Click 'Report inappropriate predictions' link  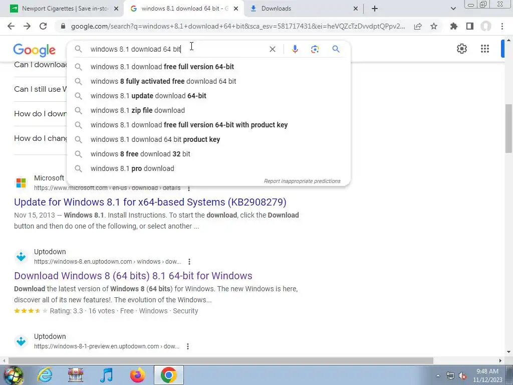(302, 181)
